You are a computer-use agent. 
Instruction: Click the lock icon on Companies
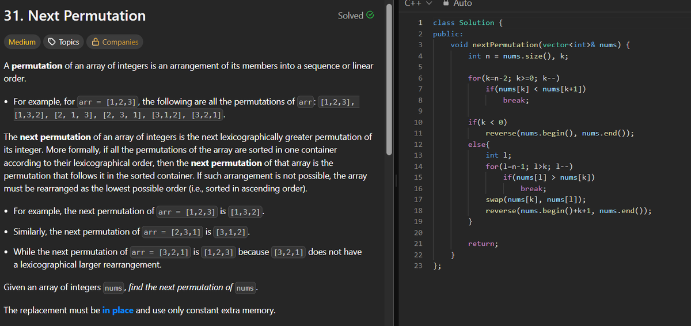coord(96,42)
